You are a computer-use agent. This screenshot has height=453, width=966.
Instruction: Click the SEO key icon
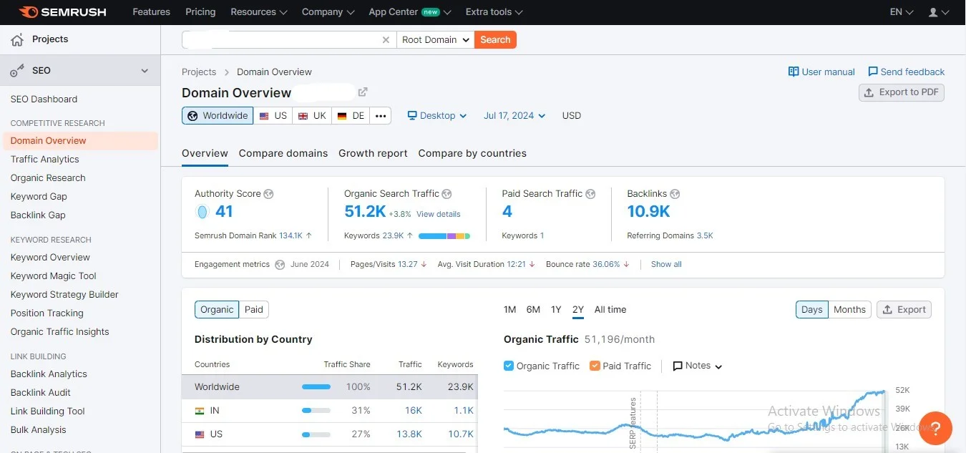pos(17,71)
